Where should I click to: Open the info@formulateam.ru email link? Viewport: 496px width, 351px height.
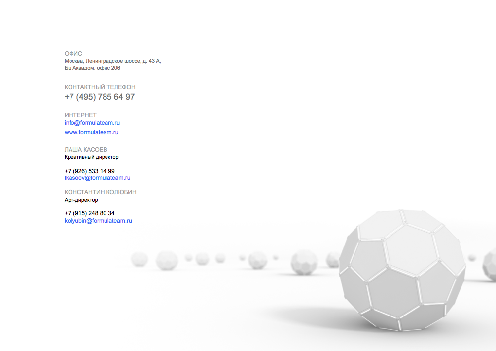point(92,123)
